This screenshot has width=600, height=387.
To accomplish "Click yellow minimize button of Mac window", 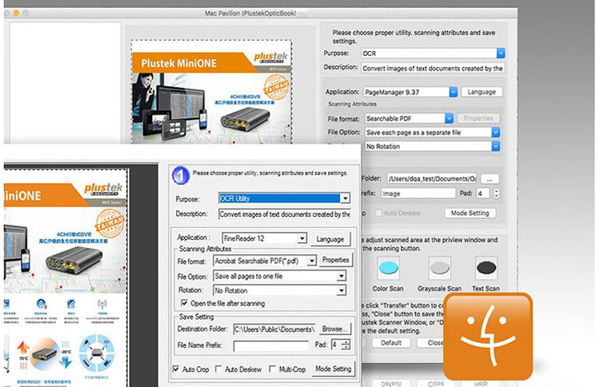I will 16,13.
